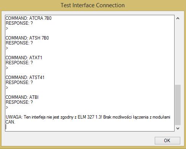Click the OK button
This screenshot has height=149, width=186.
[167, 141]
